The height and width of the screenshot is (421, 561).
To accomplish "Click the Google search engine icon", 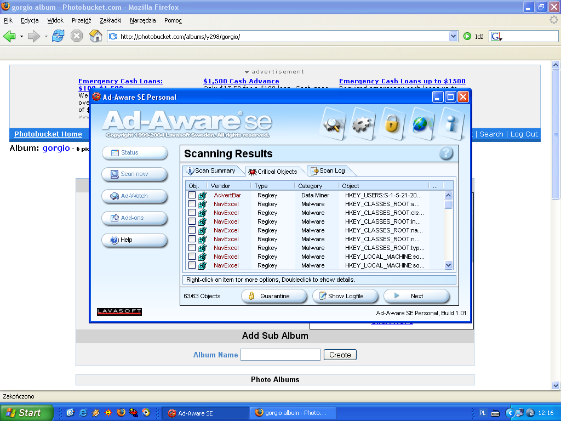I will 496,36.
